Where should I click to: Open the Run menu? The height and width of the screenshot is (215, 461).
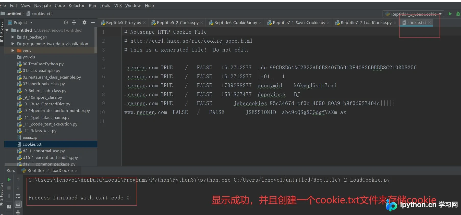click(92, 5)
